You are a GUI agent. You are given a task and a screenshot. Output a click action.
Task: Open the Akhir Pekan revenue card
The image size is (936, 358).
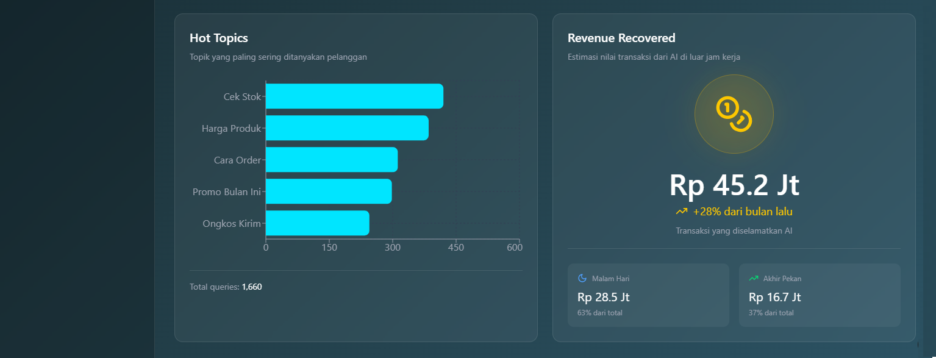[819, 295]
